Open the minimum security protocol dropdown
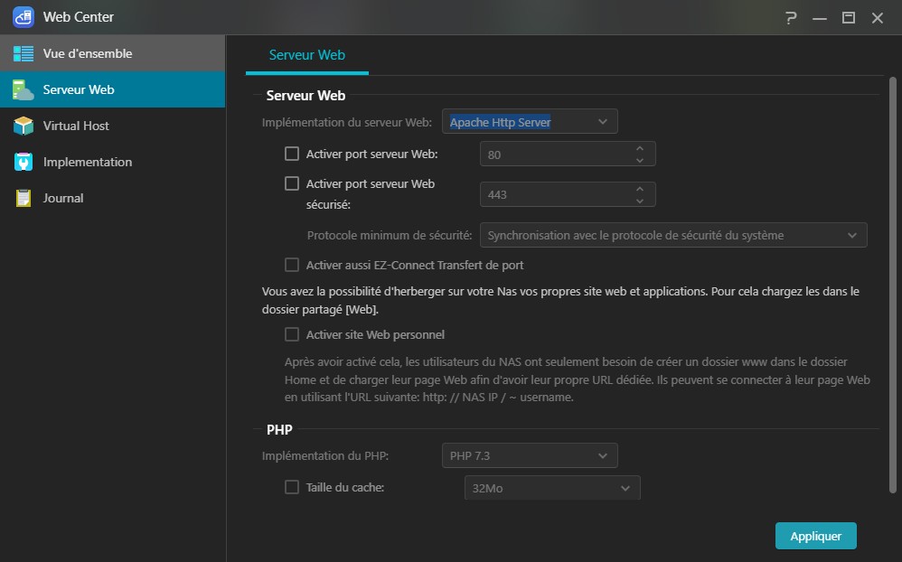 (x=672, y=235)
